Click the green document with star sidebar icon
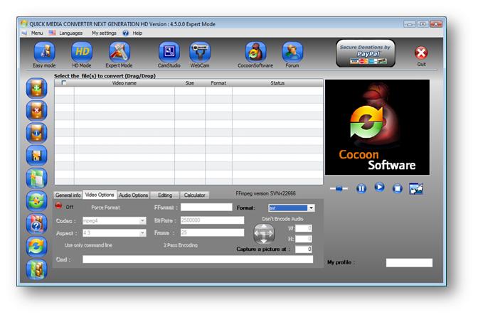The width and height of the screenshot is (478, 317). pos(36,178)
